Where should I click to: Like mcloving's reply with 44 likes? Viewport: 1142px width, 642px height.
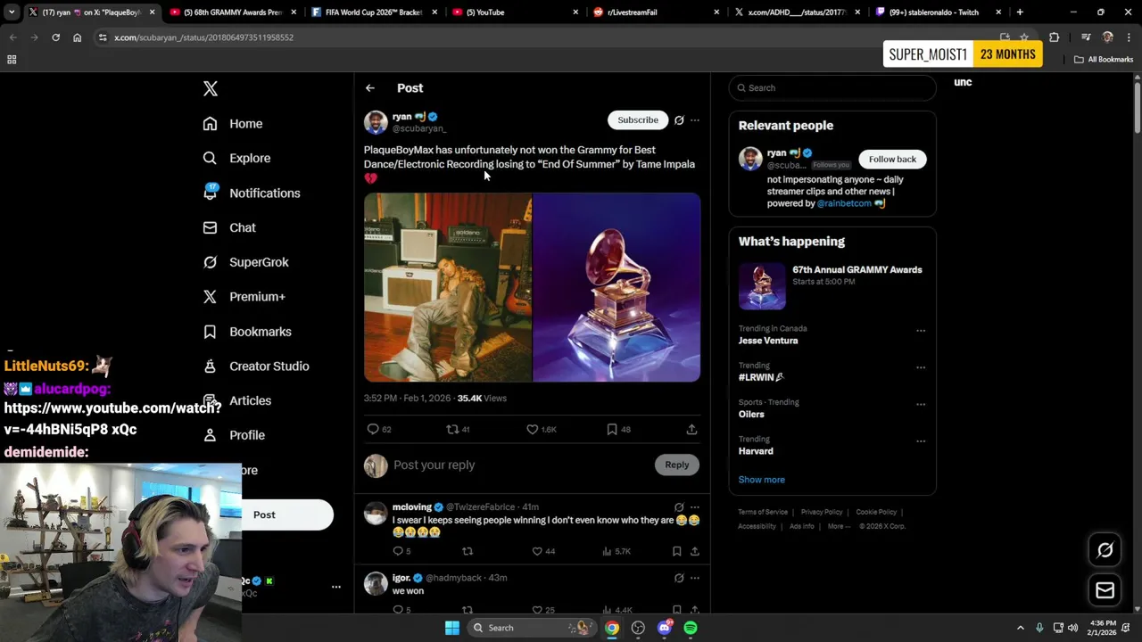[x=537, y=552]
